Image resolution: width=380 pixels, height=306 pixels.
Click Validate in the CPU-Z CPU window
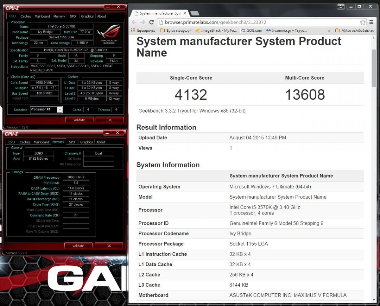[x=79, y=120]
